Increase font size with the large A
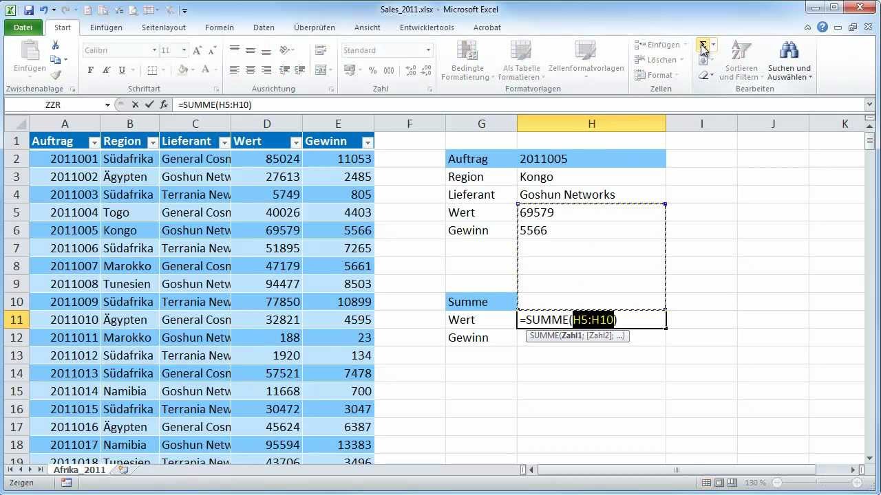The height and width of the screenshot is (495, 881). coord(197,50)
